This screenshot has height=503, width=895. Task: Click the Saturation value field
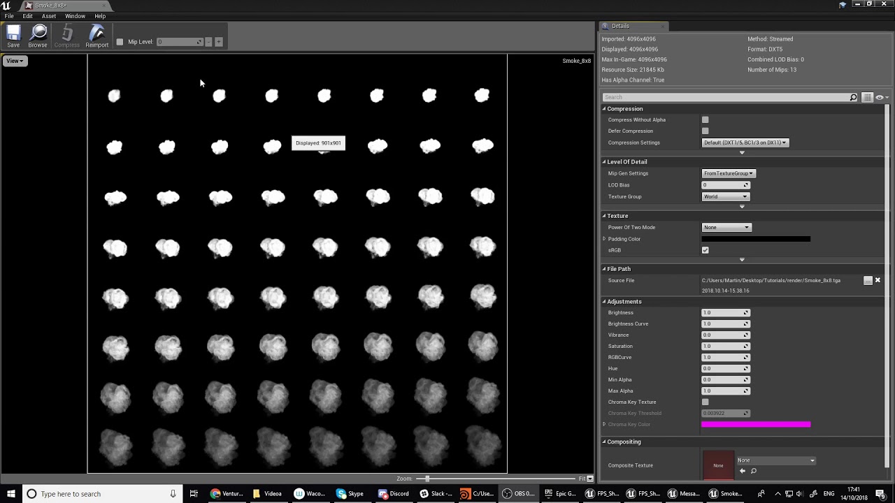[x=725, y=346]
